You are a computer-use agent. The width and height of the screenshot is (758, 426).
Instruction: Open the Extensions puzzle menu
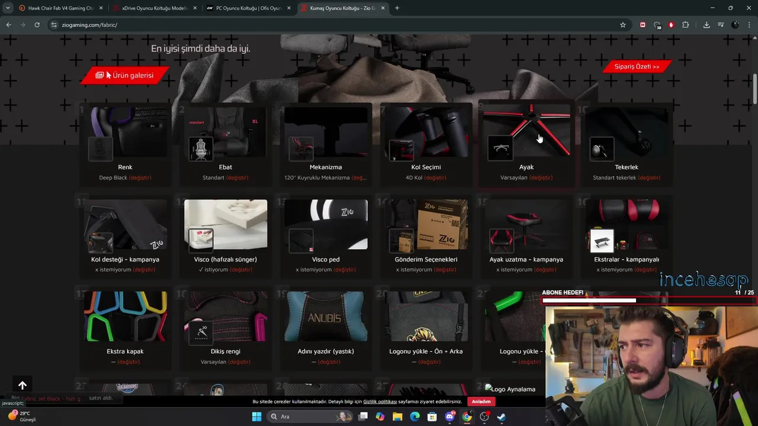(685, 25)
